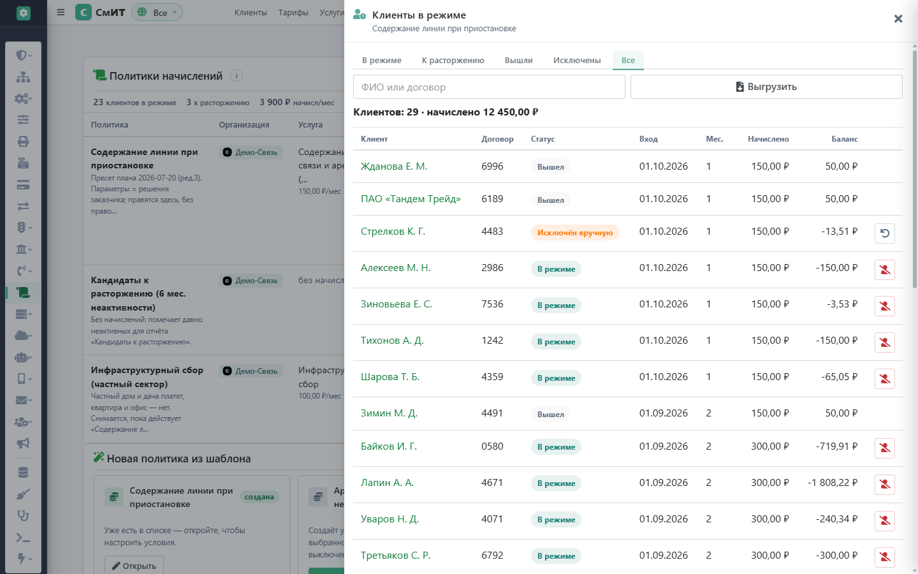Open the bank building sidebar menu
The height and width of the screenshot is (574, 918).
pos(23,249)
